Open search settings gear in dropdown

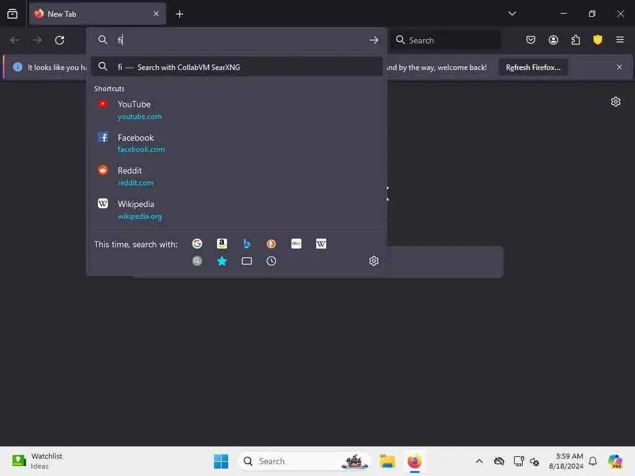pos(373,261)
